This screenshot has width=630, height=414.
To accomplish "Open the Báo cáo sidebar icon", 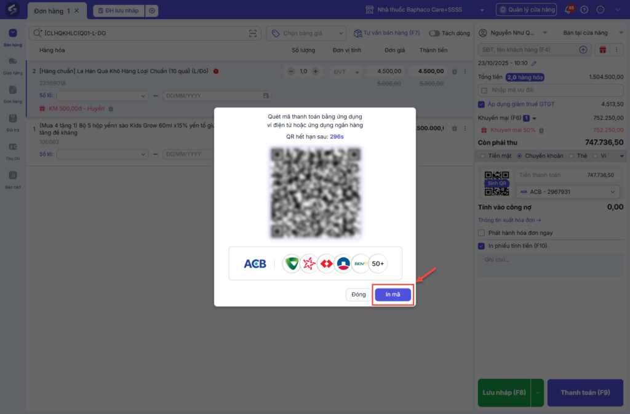I will coord(13,180).
